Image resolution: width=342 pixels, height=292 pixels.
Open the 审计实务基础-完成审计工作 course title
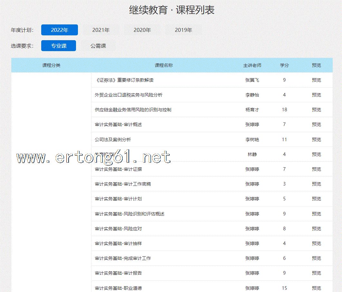[123, 258]
